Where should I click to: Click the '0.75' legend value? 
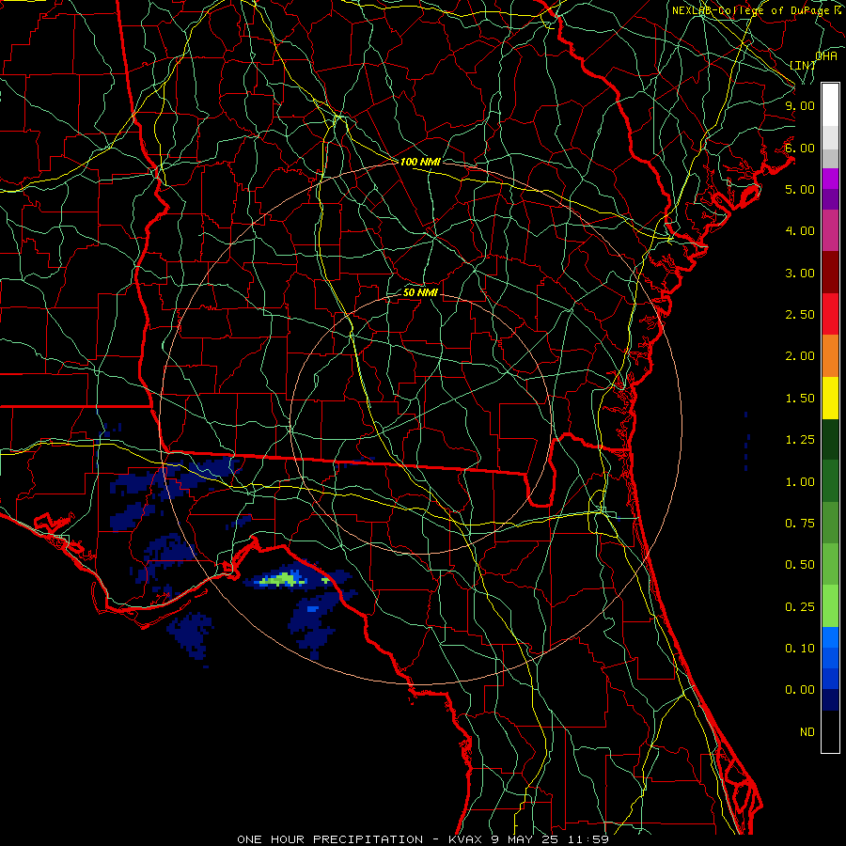tap(800, 524)
